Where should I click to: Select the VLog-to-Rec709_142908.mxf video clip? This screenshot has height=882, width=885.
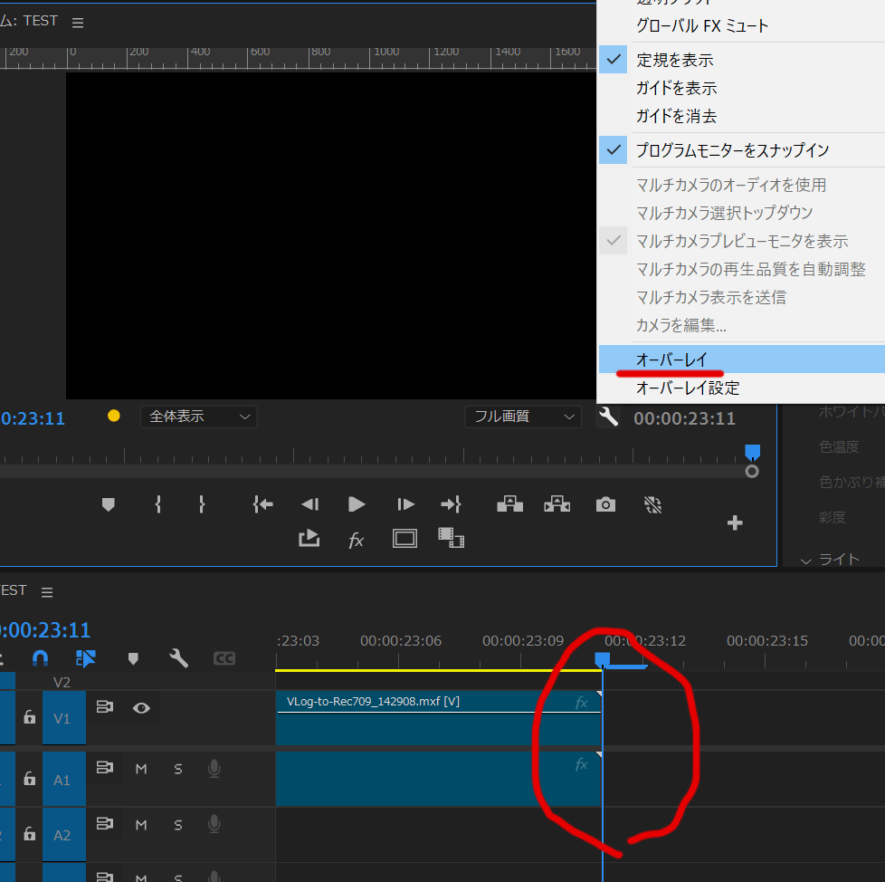pos(439,718)
